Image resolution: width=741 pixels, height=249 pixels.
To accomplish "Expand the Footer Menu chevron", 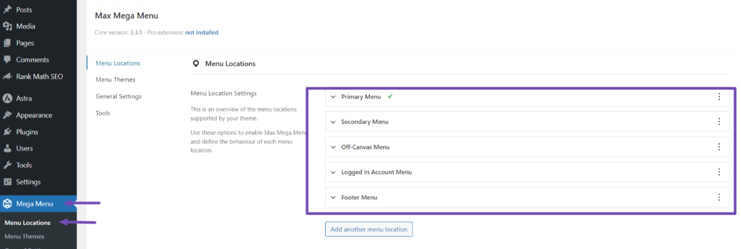I will pyautogui.click(x=333, y=198).
